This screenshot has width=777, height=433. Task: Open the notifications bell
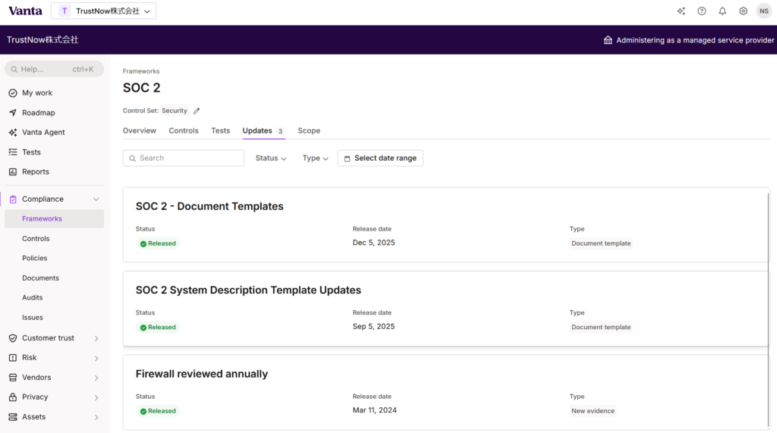click(722, 11)
